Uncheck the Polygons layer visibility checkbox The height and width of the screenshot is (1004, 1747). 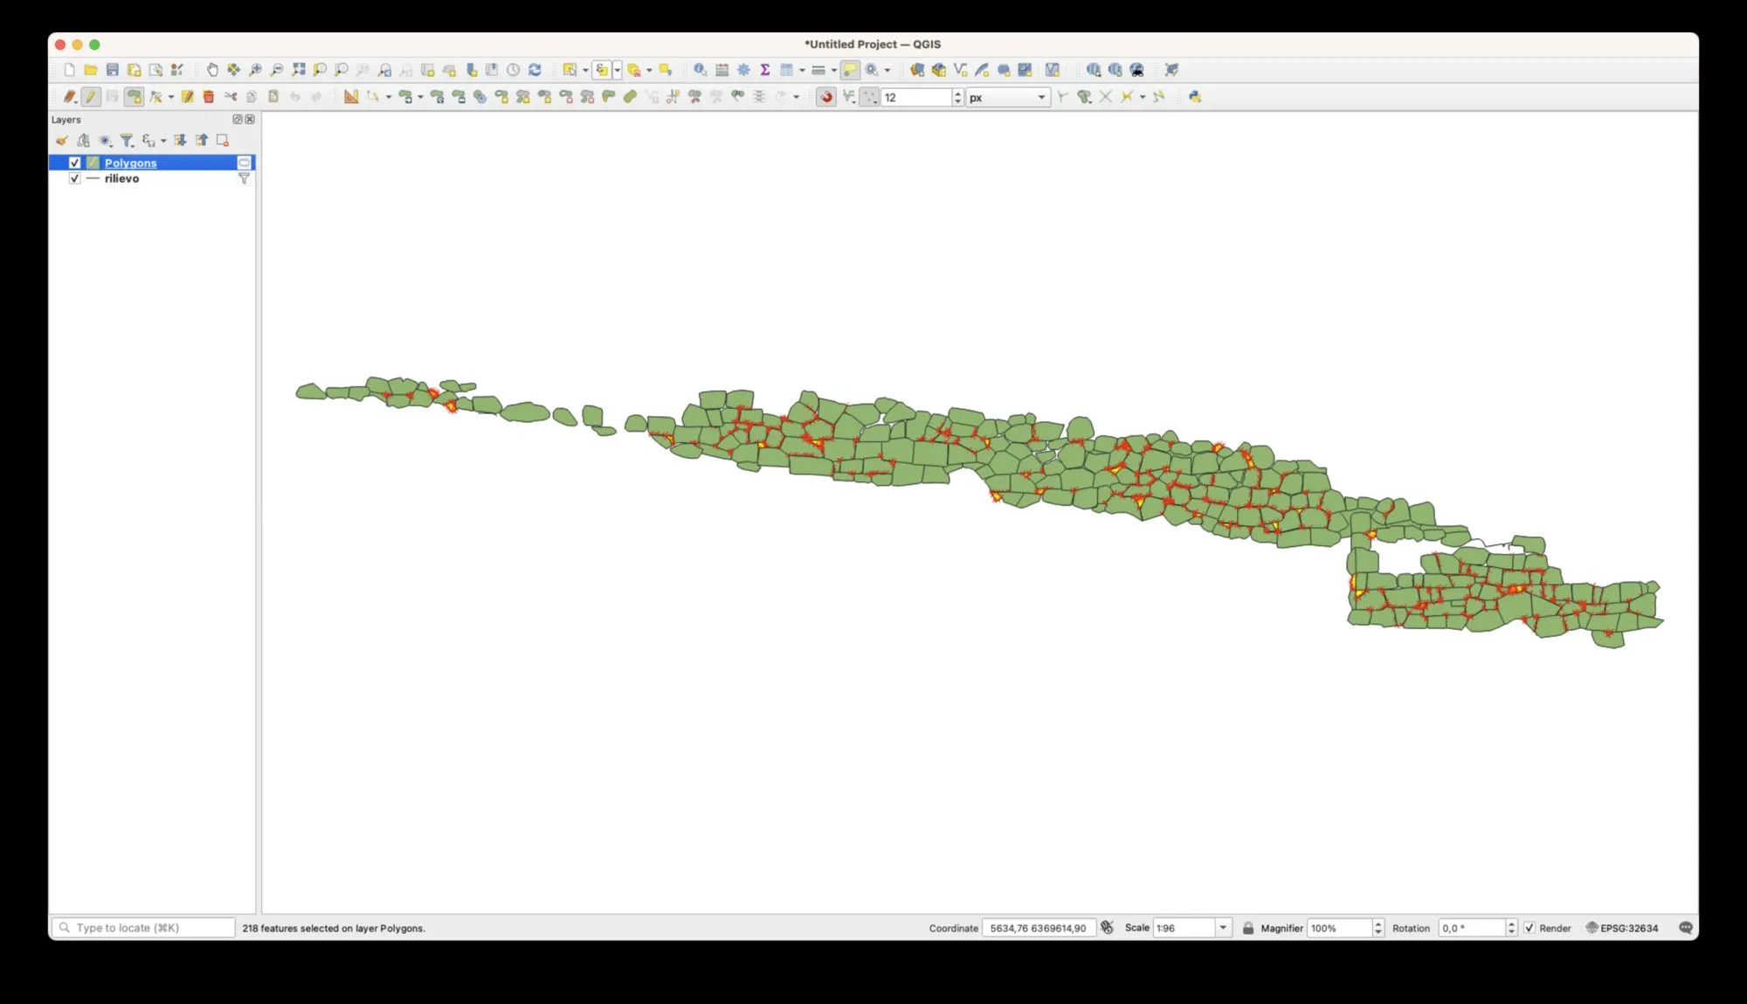75,163
